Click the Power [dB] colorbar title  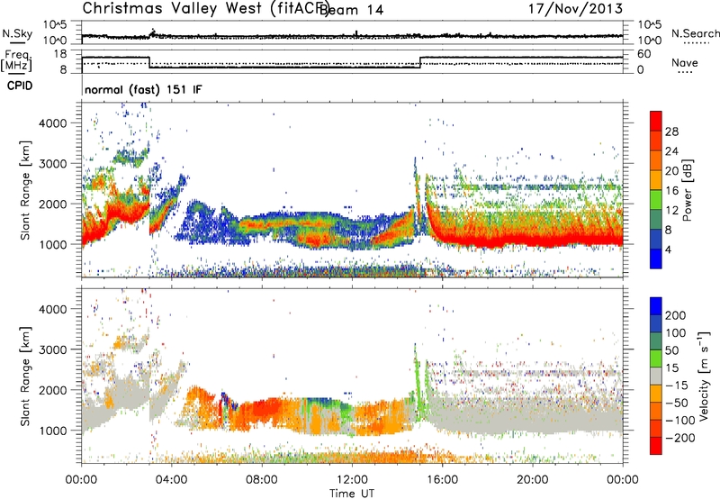(x=688, y=190)
